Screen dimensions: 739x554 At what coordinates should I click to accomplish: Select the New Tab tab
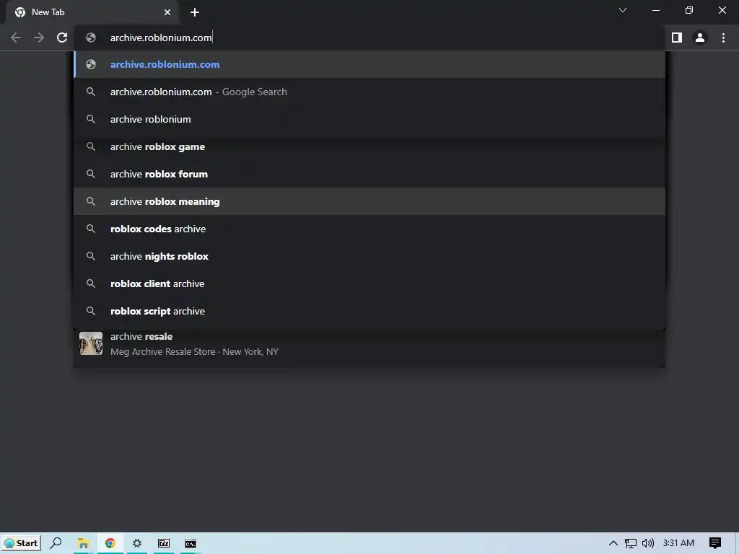click(x=92, y=12)
